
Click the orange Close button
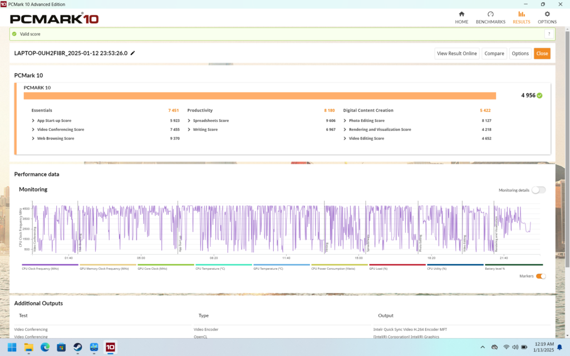542,53
